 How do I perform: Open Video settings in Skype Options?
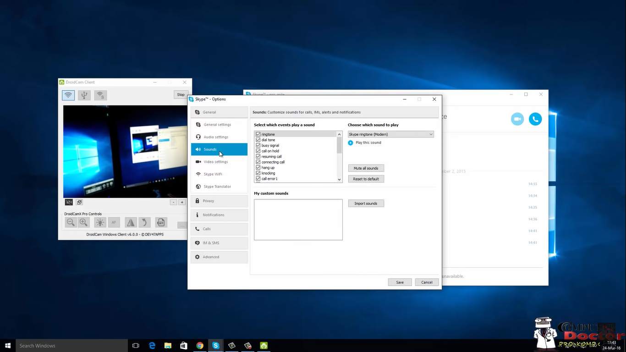pyautogui.click(x=219, y=162)
